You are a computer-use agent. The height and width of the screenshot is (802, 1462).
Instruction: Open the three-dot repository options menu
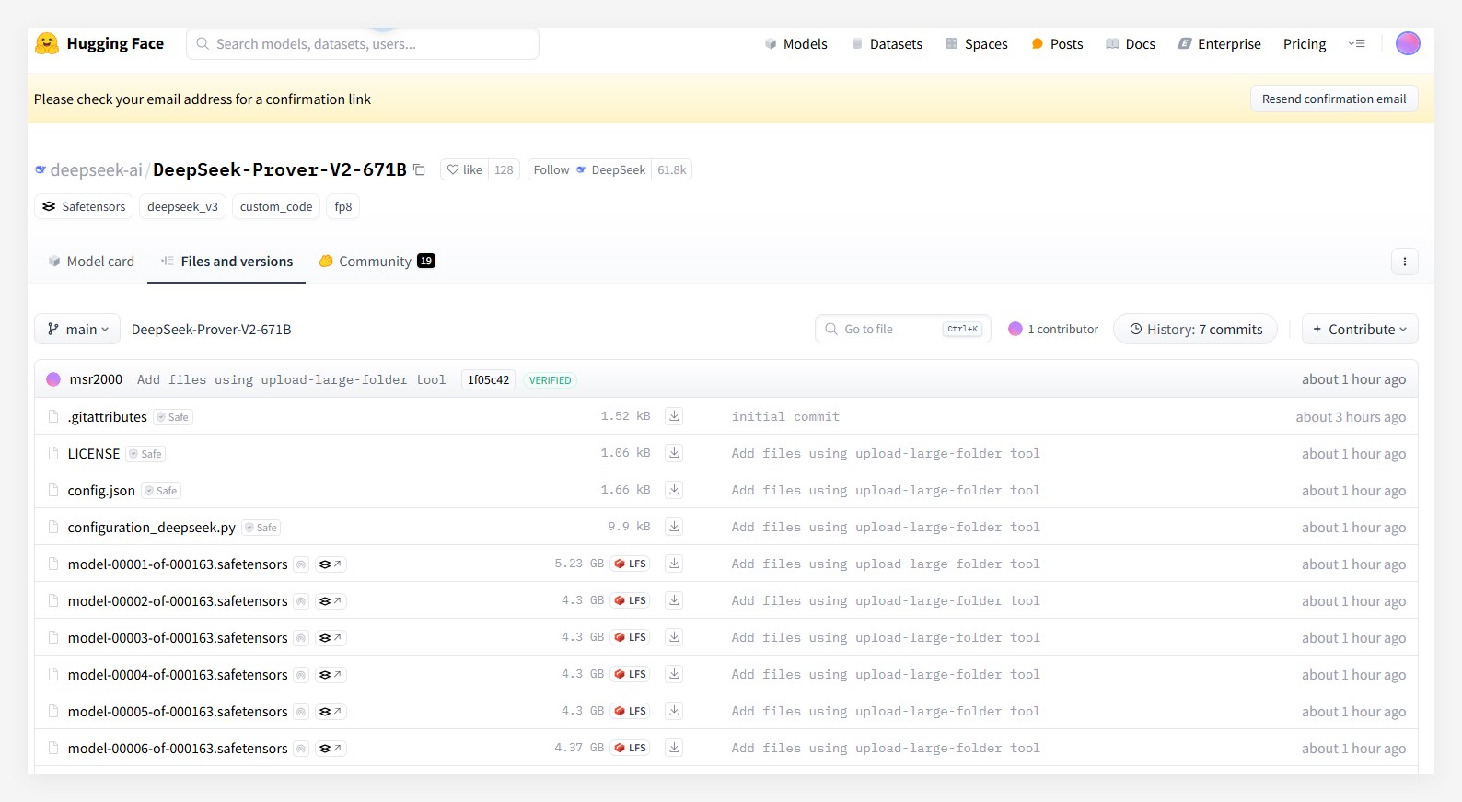click(1404, 262)
